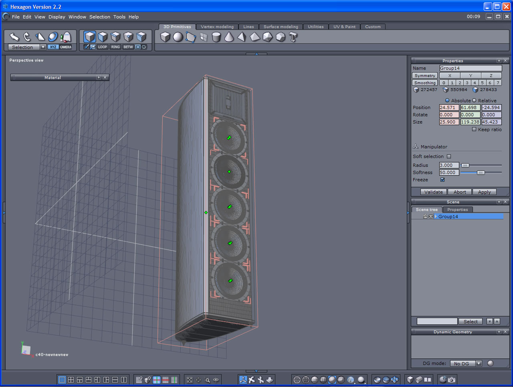Hide Group14 using the eye icon
The image size is (513, 387).
pyautogui.click(x=431, y=217)
